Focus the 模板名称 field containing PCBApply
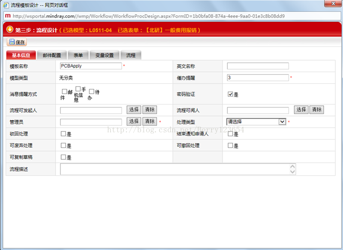343x250 pixels. pyautogui.click(x=91, y=66)
